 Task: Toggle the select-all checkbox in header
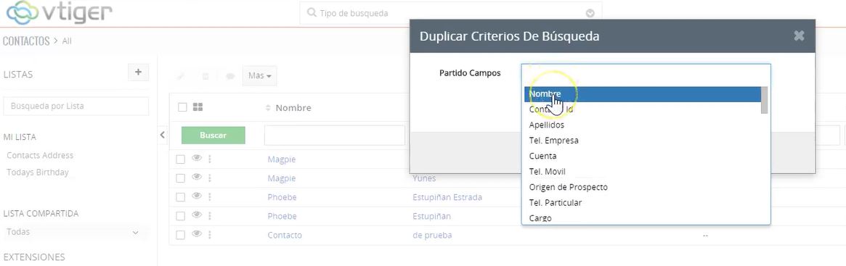[182, 107]
